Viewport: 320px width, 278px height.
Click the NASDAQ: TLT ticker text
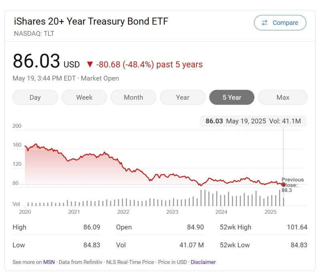pyautogui.click(x=34, y=34)
